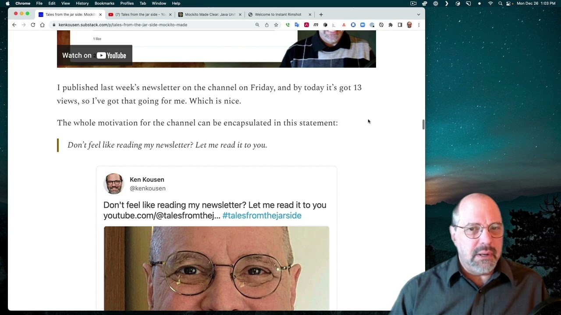Share this page from the address bar
The width and height of the screenshot is (561, 315).
coord(266,25)
